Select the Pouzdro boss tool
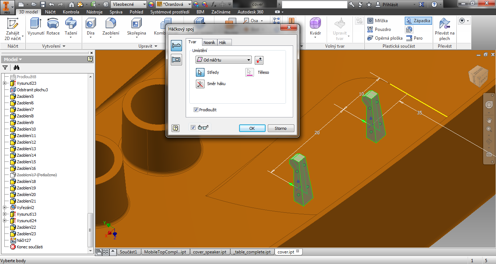Image resolution: width=496 pixels, height=264 pixels. (x=379, y=29)
